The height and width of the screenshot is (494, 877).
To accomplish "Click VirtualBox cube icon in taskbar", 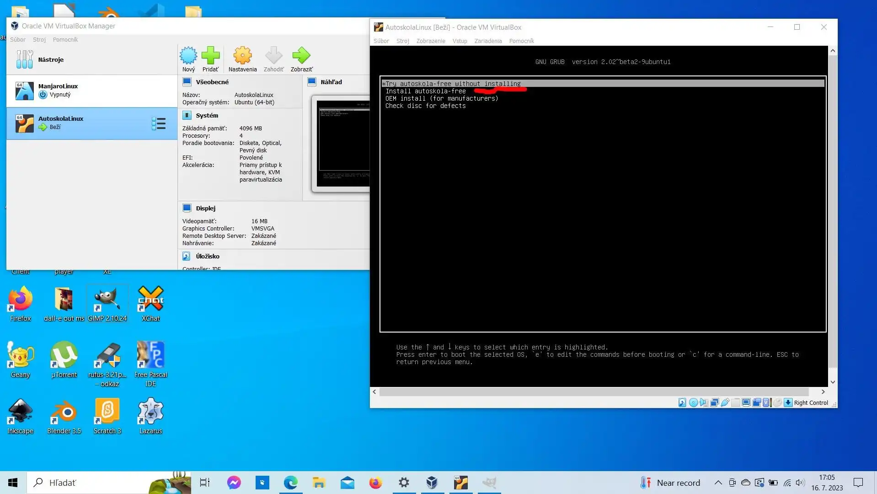I will click(432, 483).
